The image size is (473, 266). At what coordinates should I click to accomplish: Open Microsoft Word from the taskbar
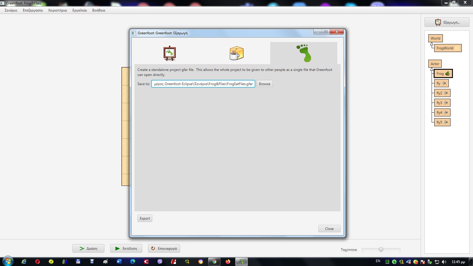coord(119,262)
